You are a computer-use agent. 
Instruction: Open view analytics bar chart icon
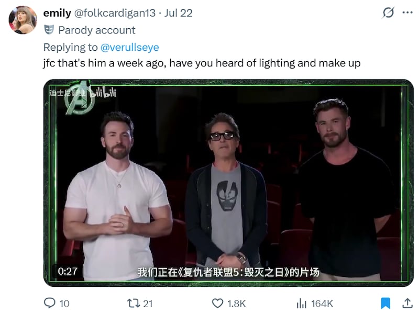302,303
